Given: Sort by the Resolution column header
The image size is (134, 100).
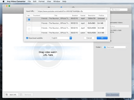Looking at the screenshot, I should [92, 15].
